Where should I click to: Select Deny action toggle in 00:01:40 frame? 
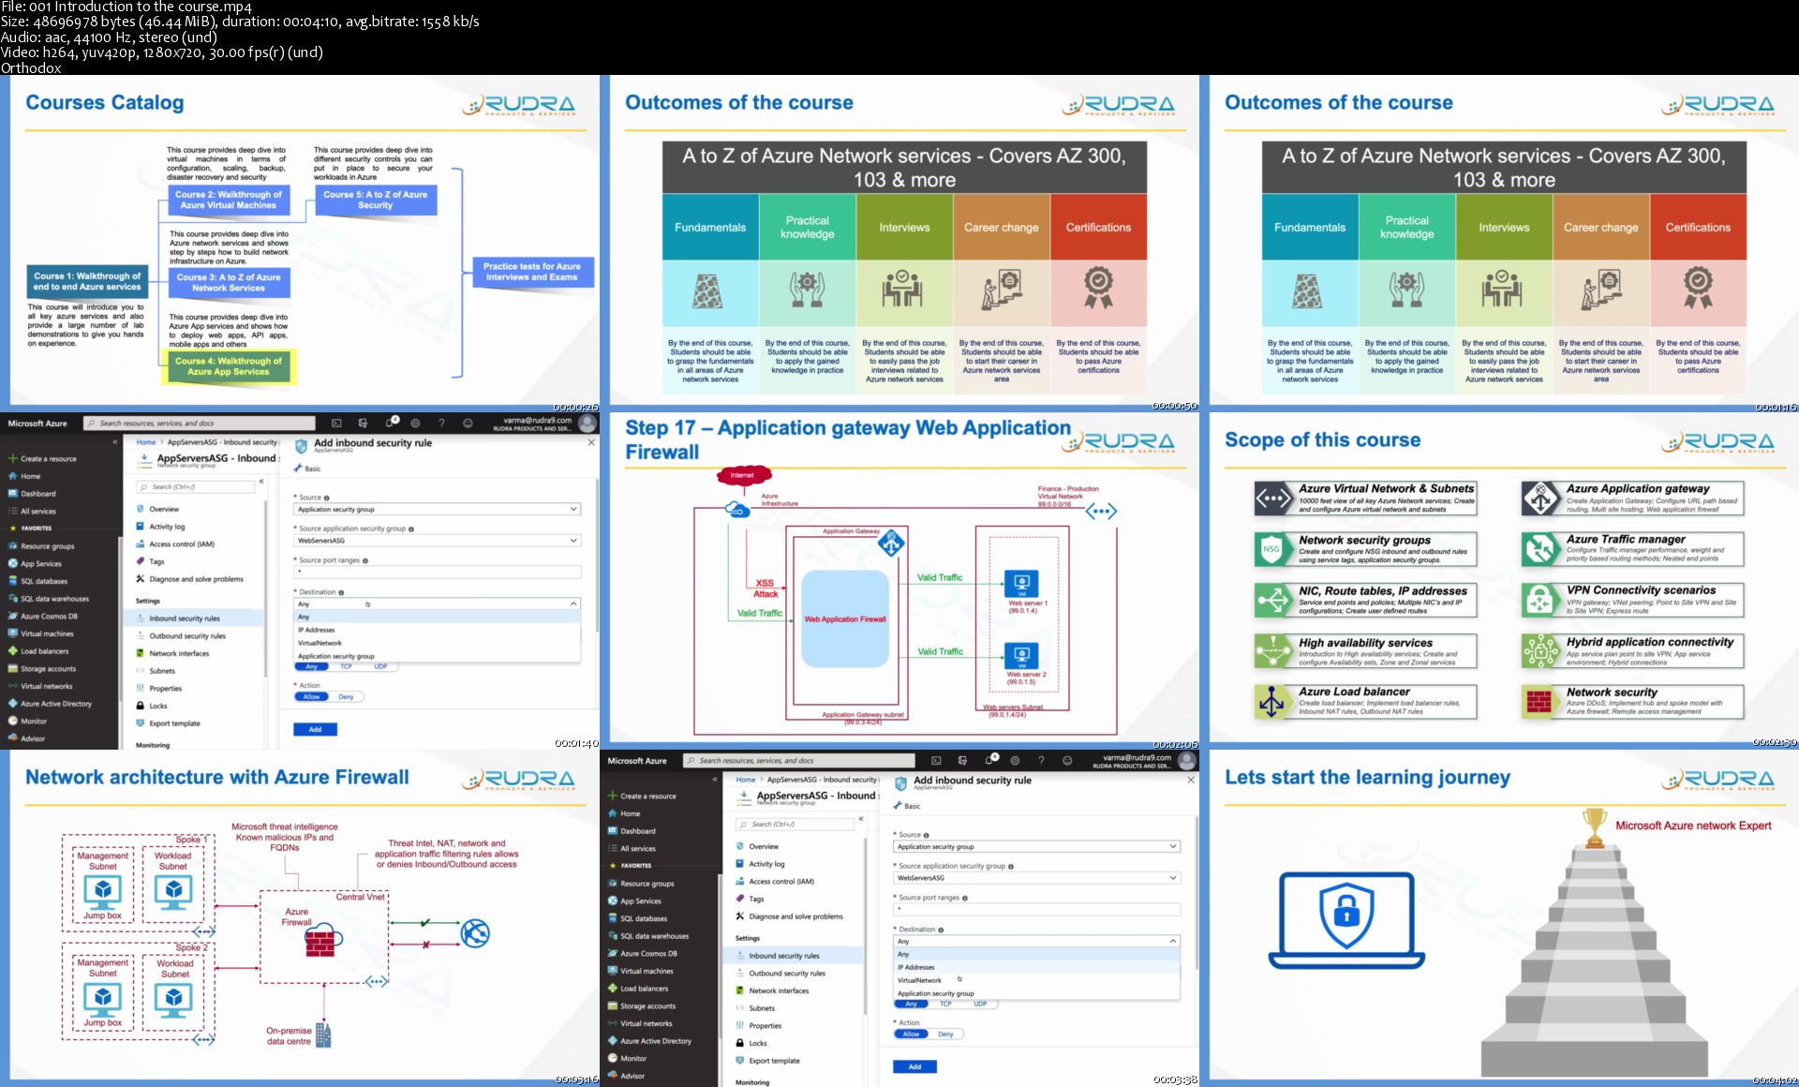[346, 697]
